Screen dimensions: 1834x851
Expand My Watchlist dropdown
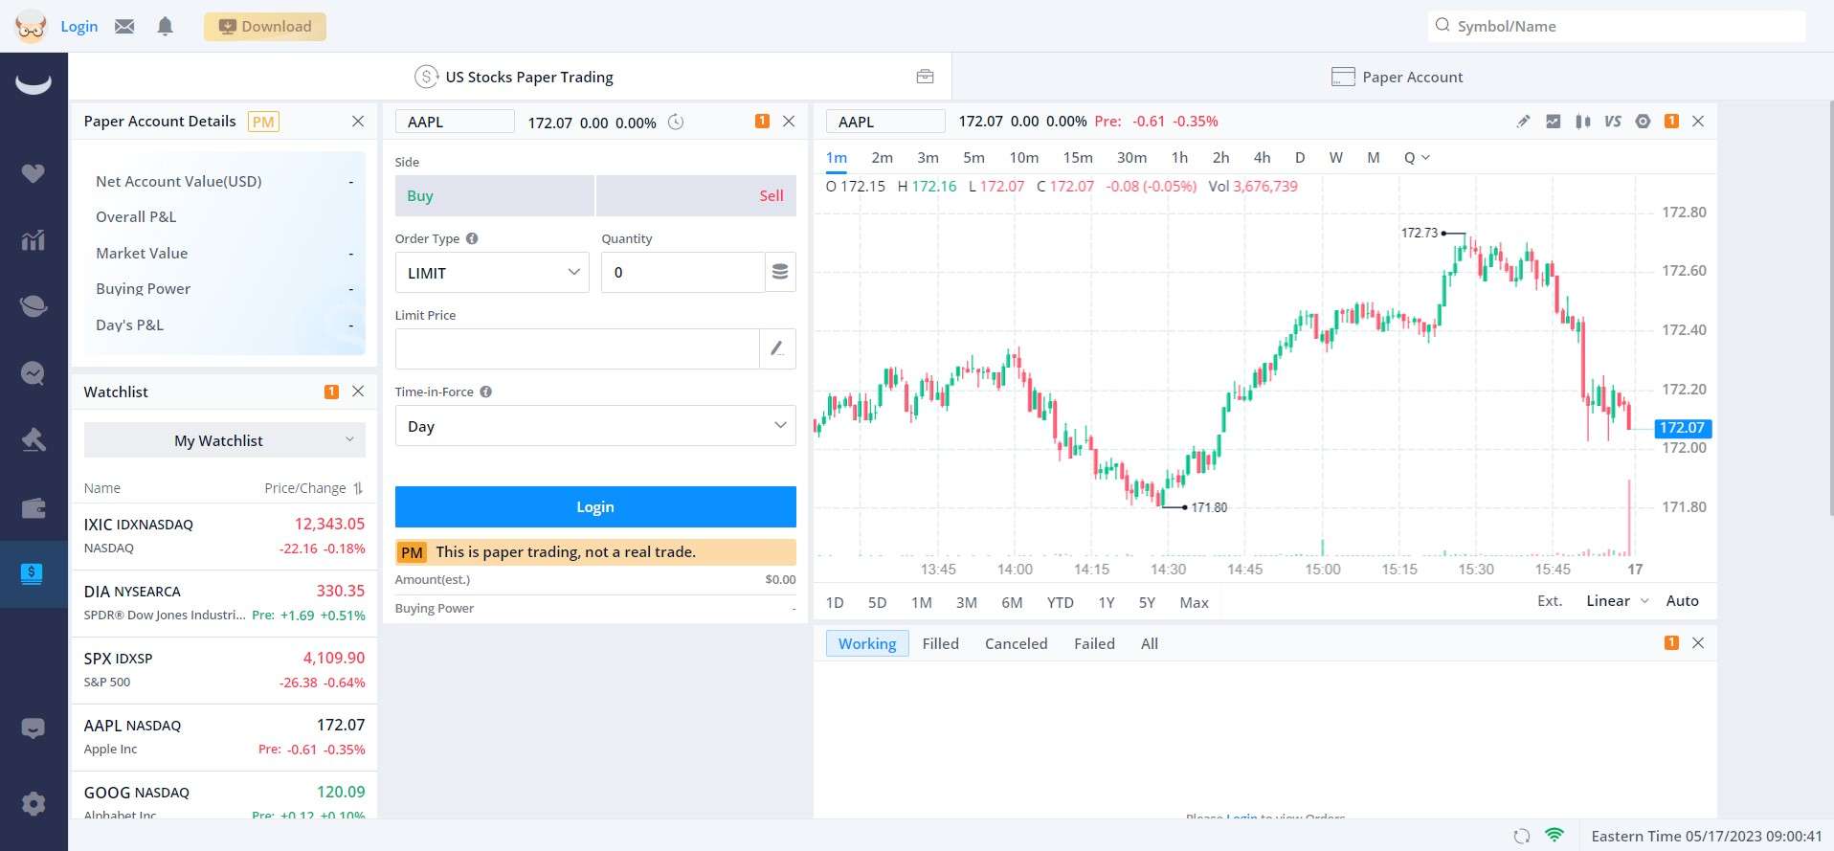pyautogui.click(x=225, y=440)
